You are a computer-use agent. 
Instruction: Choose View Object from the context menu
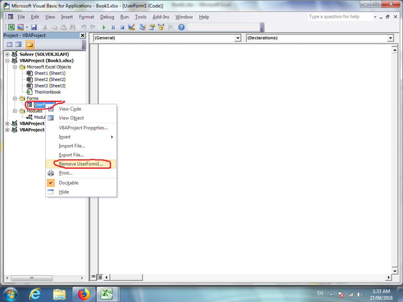[x=81, y=118]
